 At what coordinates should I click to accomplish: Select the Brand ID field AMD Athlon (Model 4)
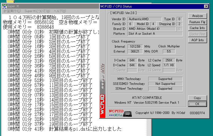[152, 29]
